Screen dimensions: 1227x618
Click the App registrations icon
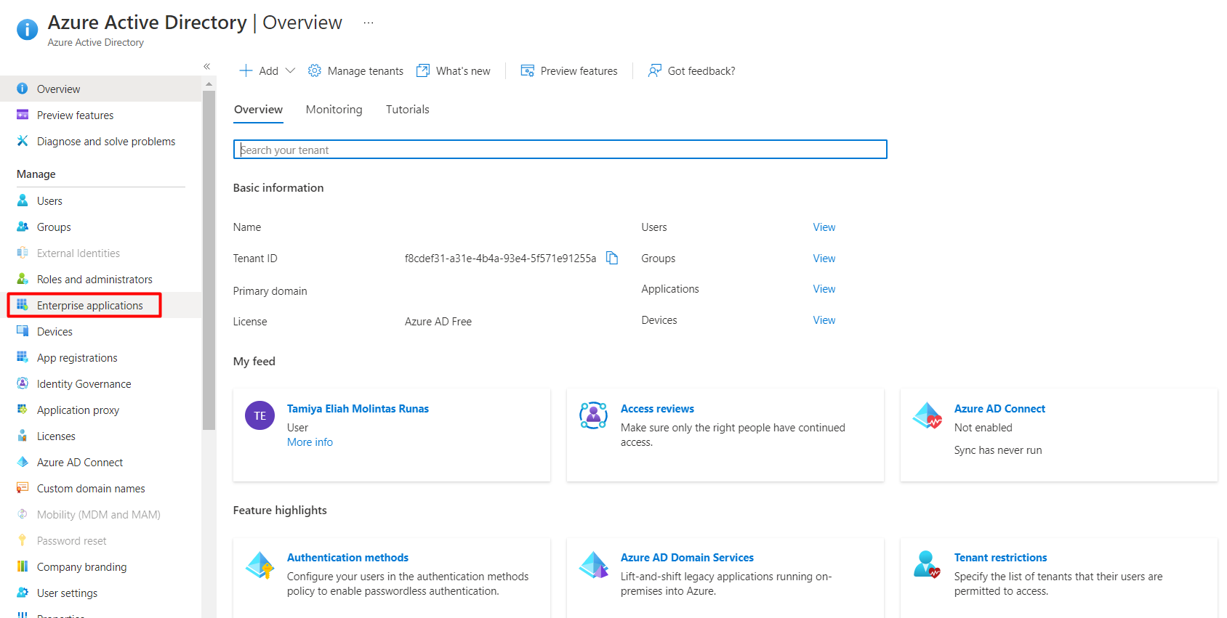[x=23, y=357]
